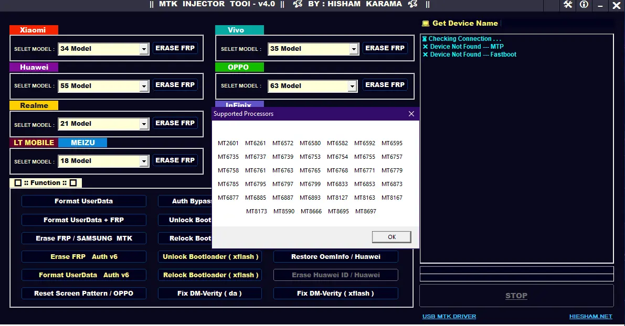
Task: Close the Supported Processors dialog
Action: point(411,114)
